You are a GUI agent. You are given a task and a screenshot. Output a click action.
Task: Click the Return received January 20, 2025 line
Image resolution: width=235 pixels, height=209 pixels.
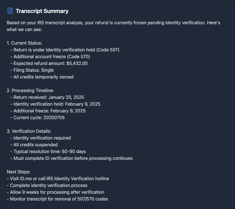[x=49, y=97]
